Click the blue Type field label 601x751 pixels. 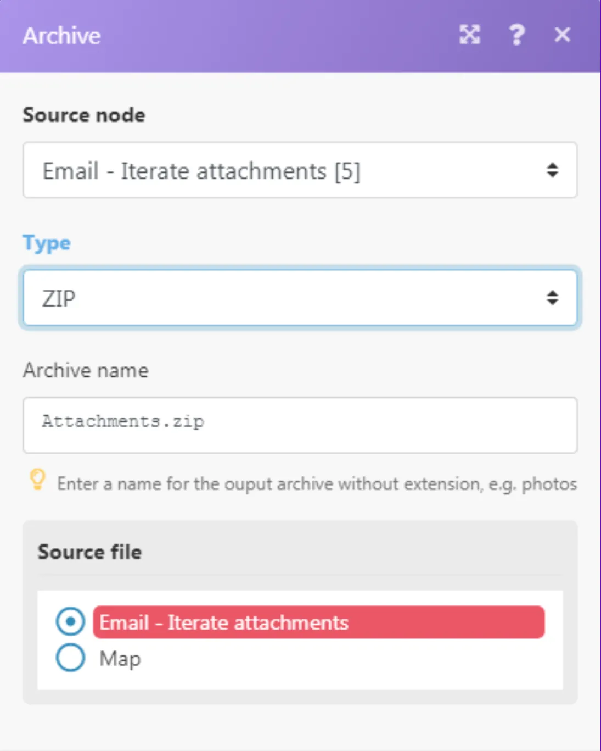(47, 243)
